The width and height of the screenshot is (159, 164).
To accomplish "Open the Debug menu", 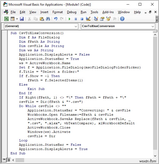I will tap(72, 12).
